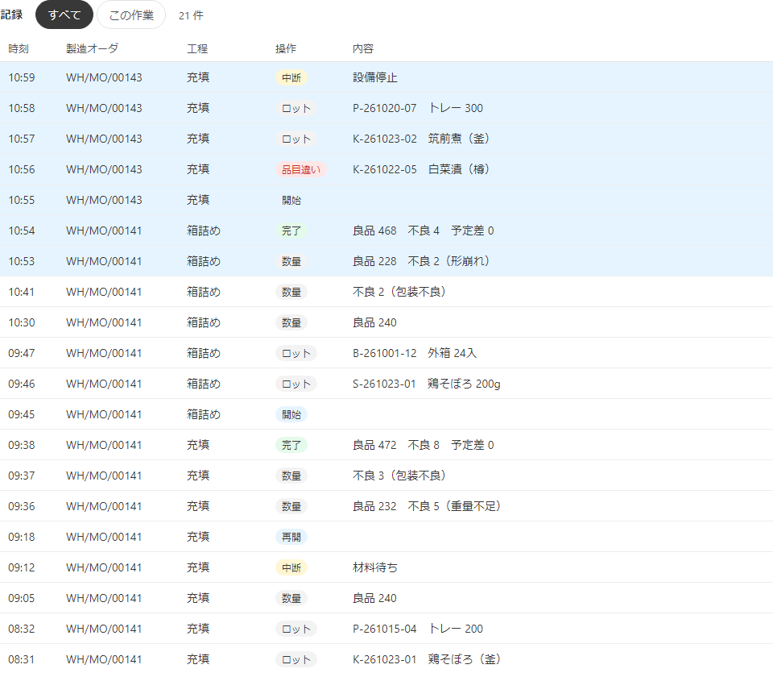Click the 21 件 record count
The height and width of the screenshot is (673, 777).
(x=191, y=15)
